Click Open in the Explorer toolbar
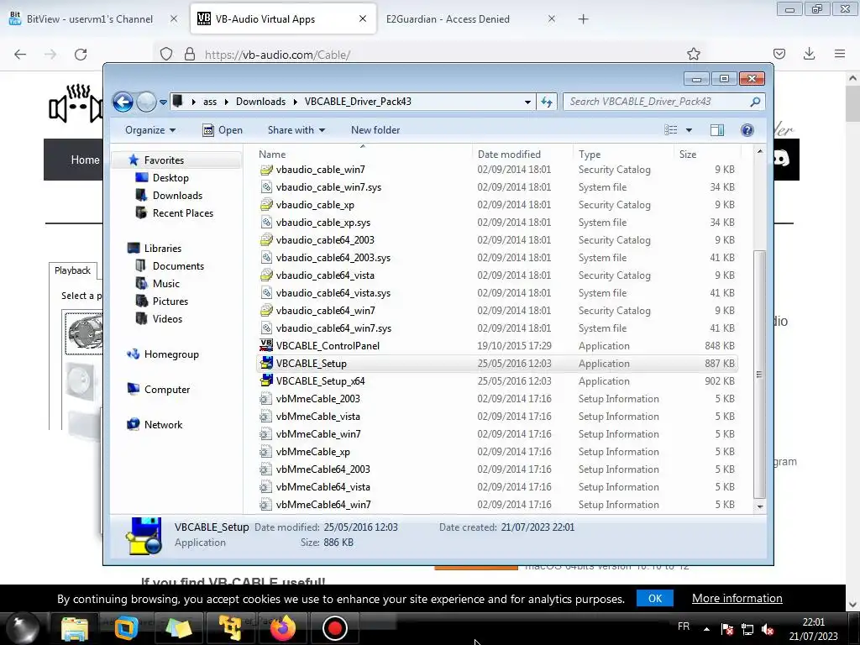The height and width of the screenshot is (645, 860). click(223, 130)
